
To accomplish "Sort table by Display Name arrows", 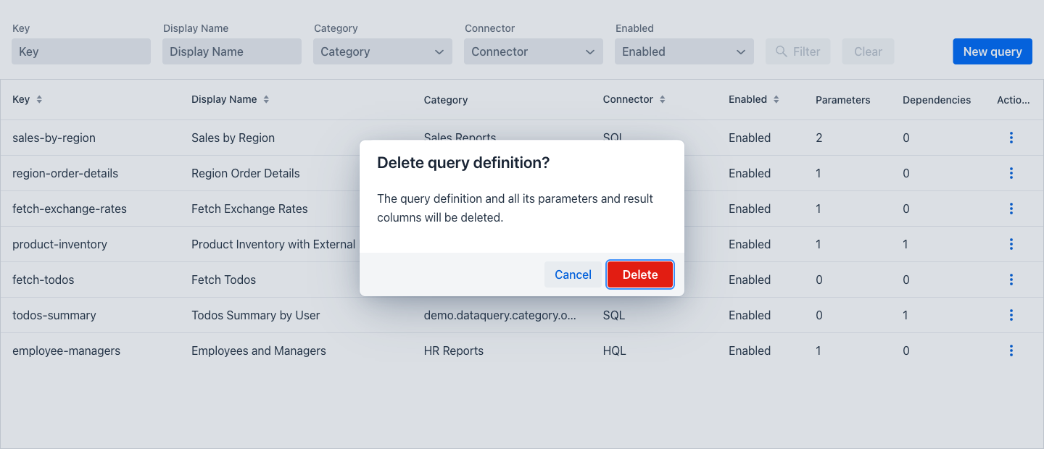I will [x=266, y=99].
